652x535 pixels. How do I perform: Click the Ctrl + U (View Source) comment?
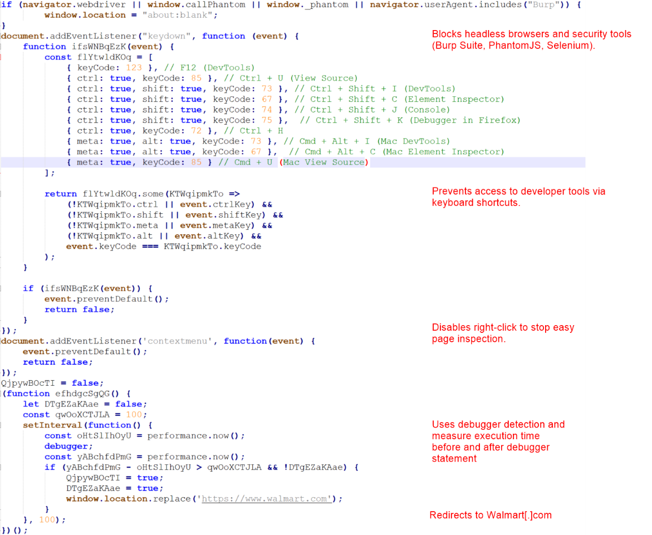coord(291,78)
